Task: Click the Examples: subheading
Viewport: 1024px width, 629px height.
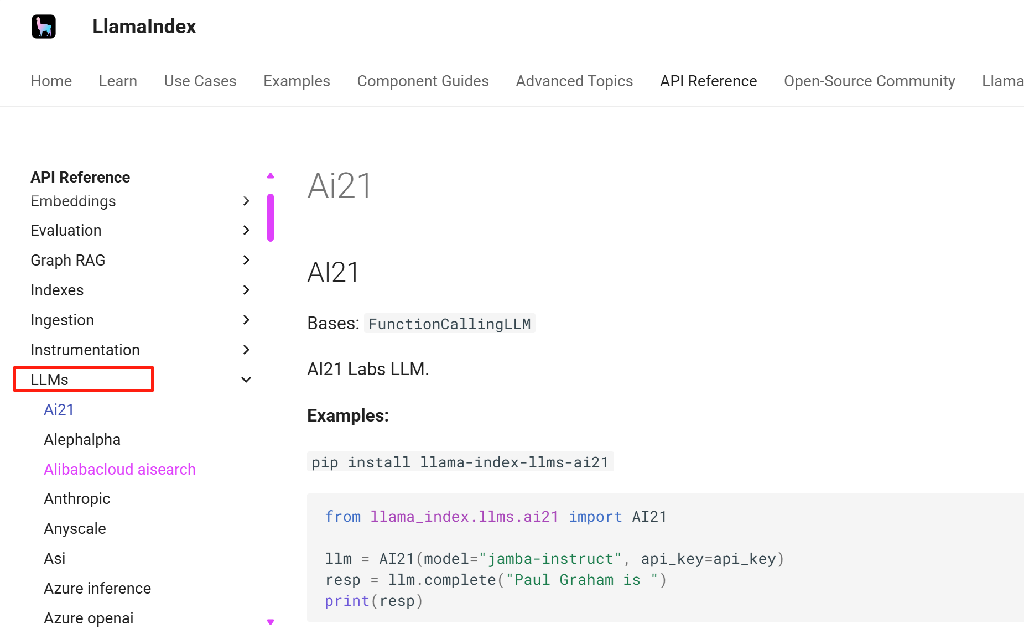Action: coord(348,415)
